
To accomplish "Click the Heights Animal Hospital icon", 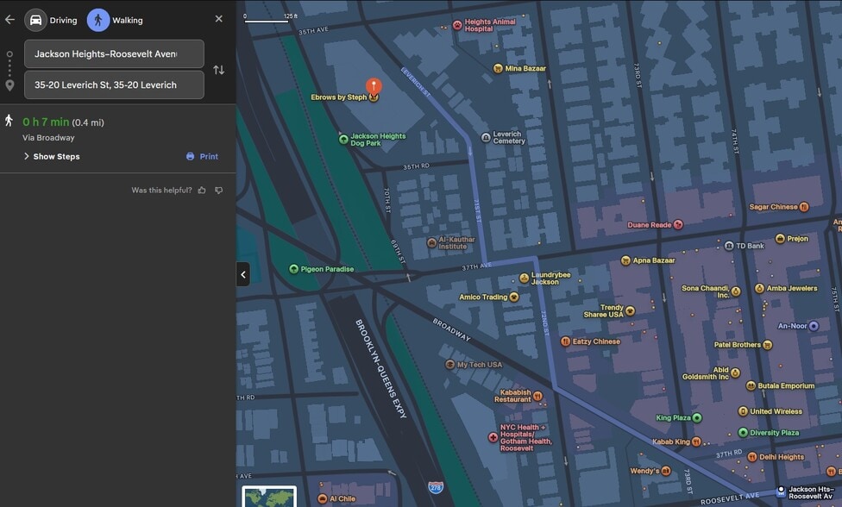I will click(x=456, y=24).
